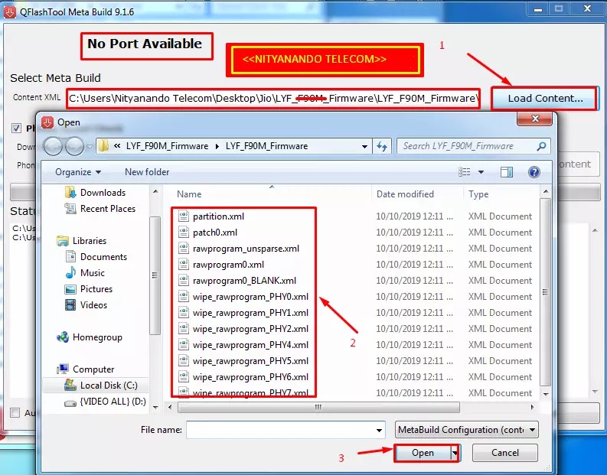Click the Content XML path field
This screenshot has width=607, height=475.
coord(273,98)
